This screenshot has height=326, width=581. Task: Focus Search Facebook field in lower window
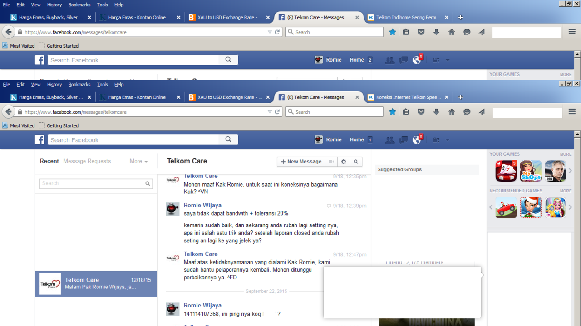pyautogui.click(x=133, y=140)
